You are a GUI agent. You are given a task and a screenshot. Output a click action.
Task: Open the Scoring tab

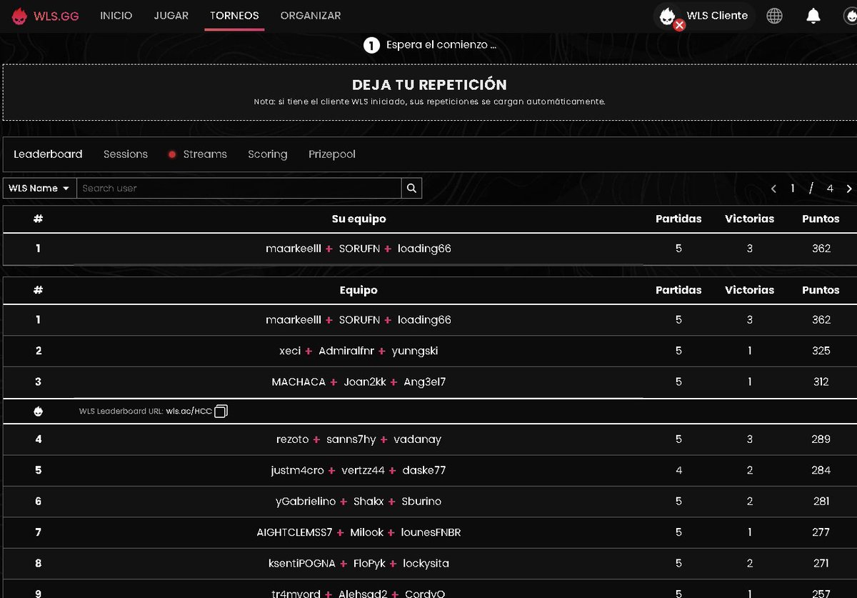268,154
